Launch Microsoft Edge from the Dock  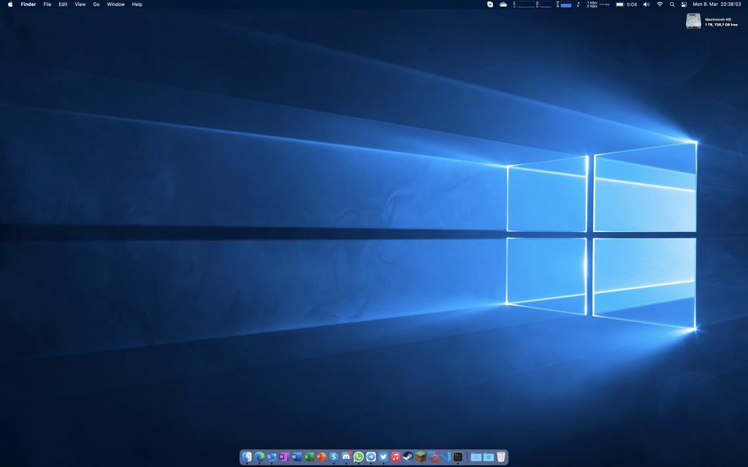259,457
